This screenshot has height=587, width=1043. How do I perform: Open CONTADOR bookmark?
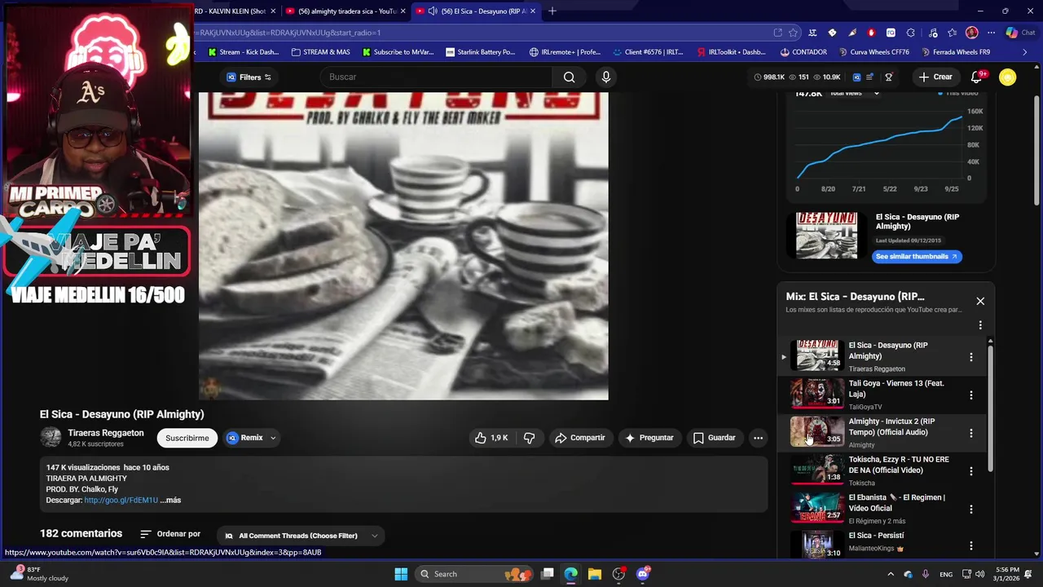[803, 52]
